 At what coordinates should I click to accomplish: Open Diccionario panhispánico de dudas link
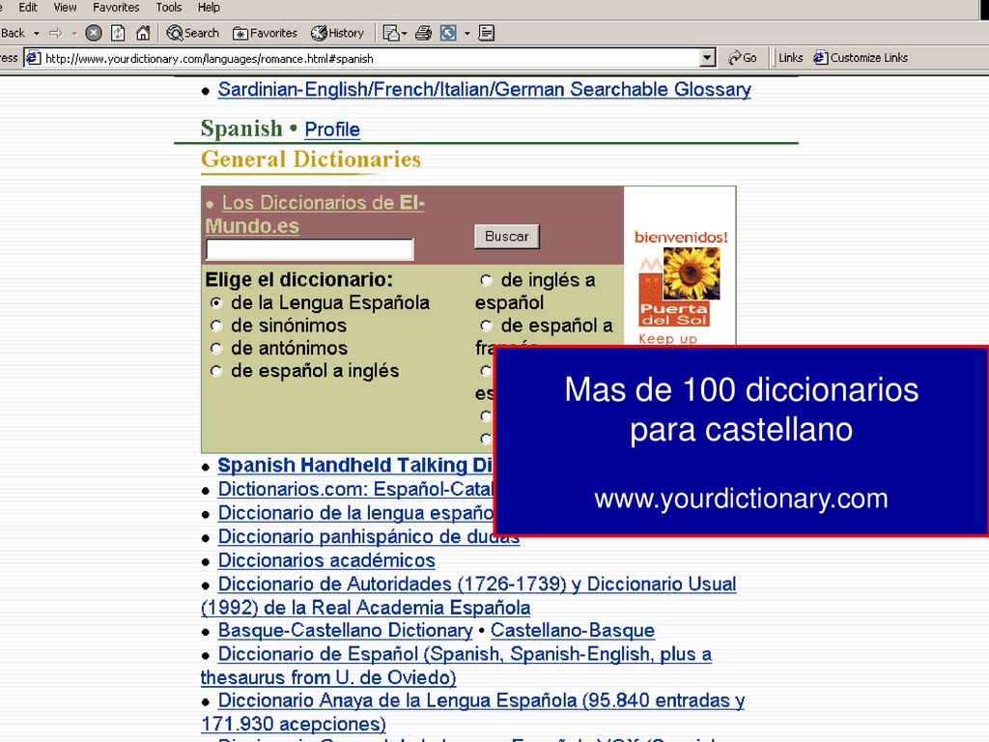click(x=369, y=537)
